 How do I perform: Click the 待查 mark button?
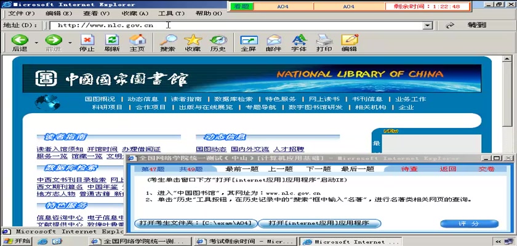(x=409, y=169)
